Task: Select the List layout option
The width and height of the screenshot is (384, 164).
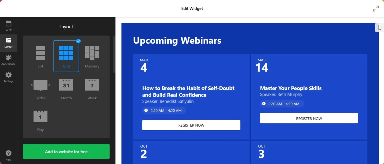Action: tap(40, 53)
